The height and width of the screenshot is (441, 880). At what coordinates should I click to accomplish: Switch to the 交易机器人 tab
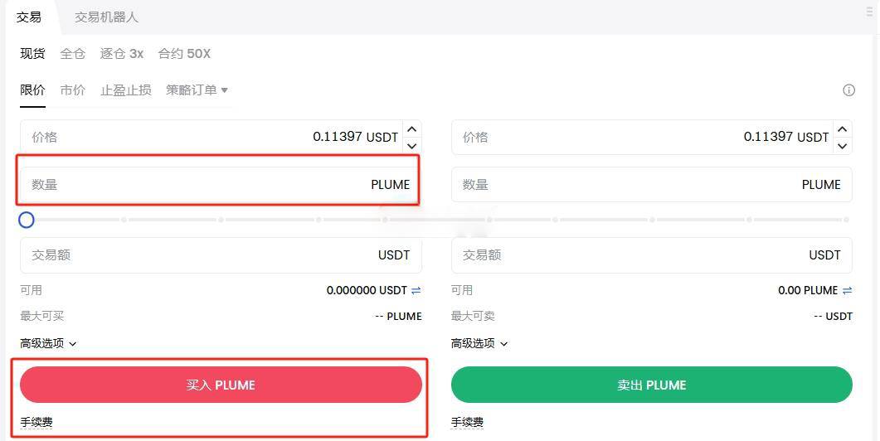(106, 17)
